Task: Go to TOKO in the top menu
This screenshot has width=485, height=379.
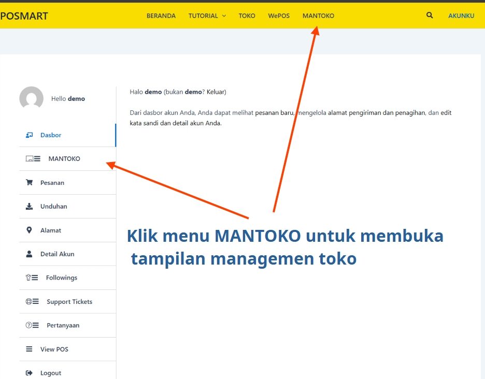Action: [247, 16]
